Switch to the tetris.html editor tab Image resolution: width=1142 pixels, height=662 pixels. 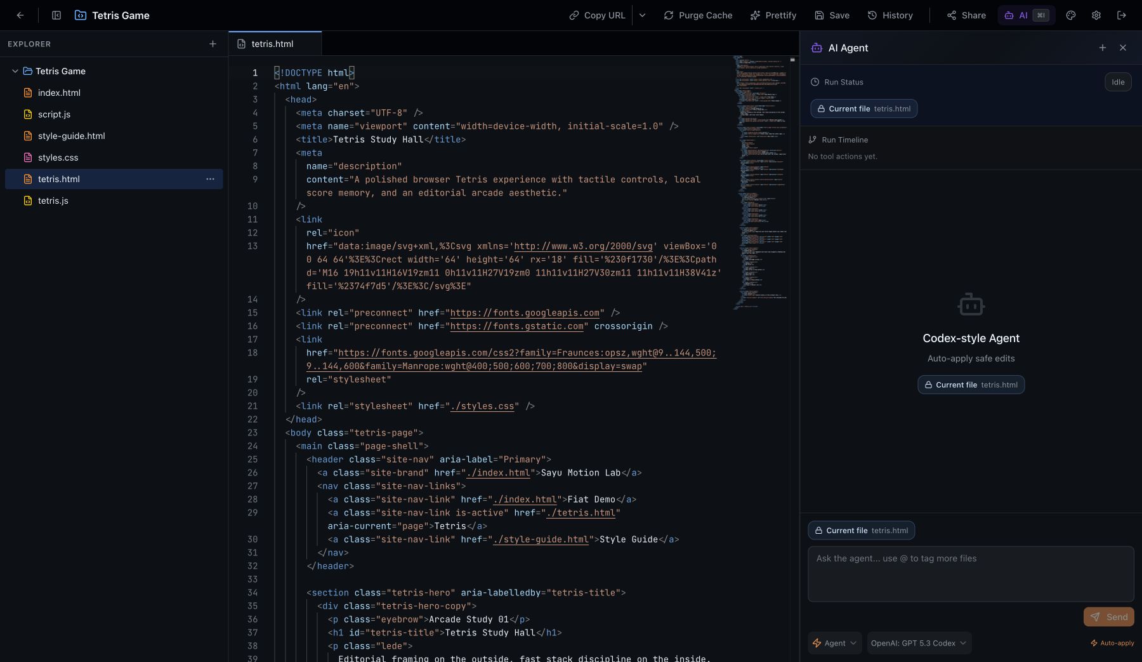pyautogui.click(x=275, y=44)
